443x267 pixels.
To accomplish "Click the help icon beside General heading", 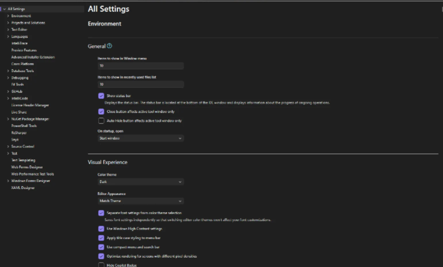I will [x=110, y=46].
